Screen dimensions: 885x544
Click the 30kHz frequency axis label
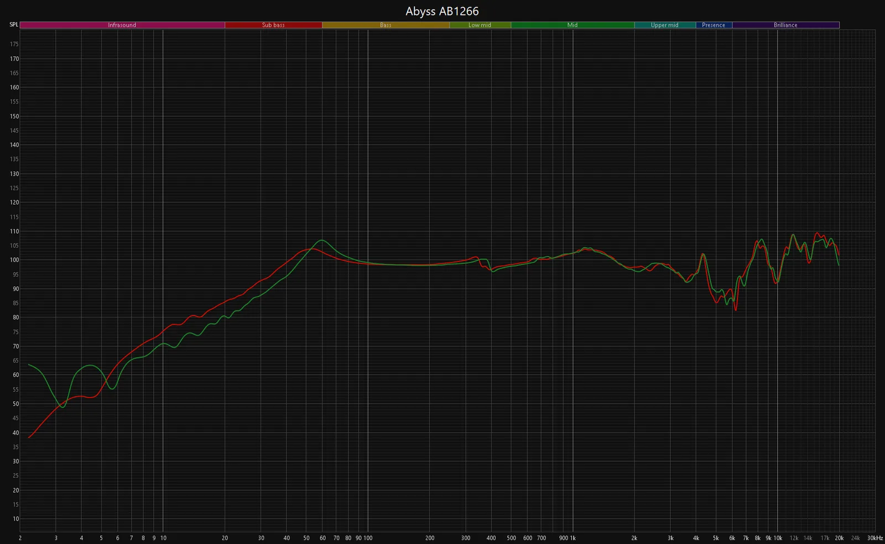[874, 538]
